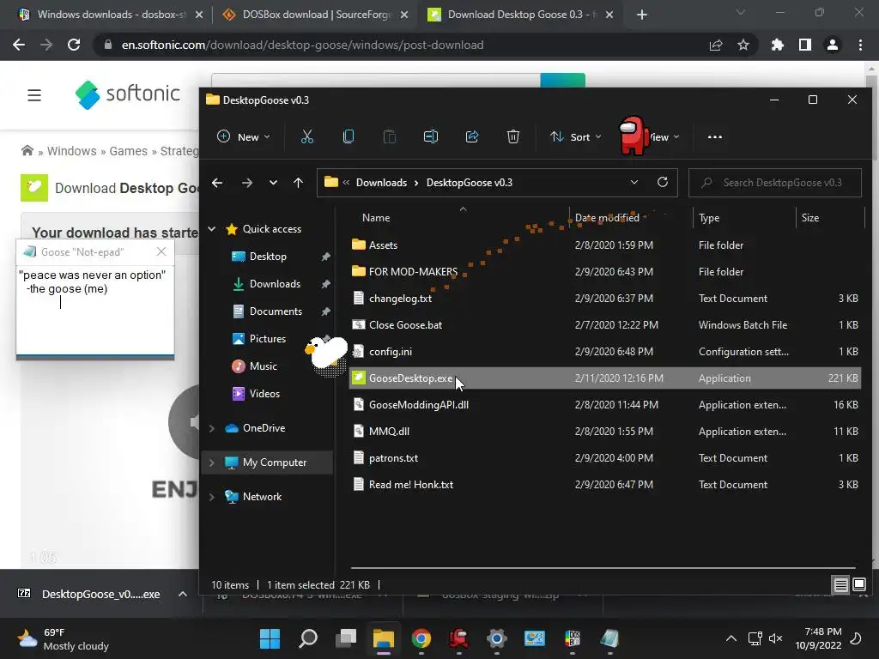Collapse the Quick access tree node

click(x=212, y=228)
